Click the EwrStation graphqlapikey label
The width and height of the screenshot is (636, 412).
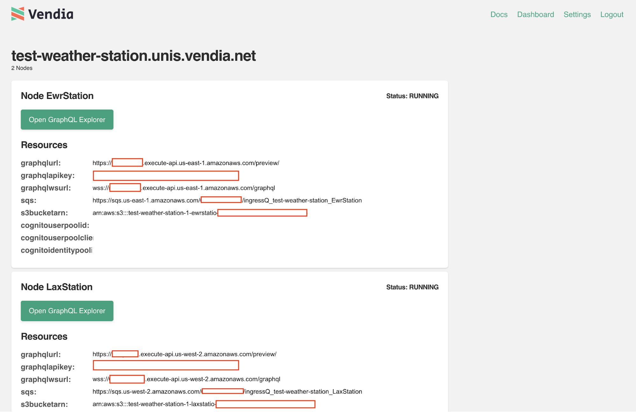48,175
